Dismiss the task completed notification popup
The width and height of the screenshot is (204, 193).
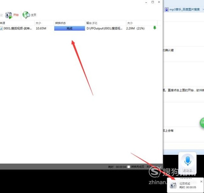201,182
